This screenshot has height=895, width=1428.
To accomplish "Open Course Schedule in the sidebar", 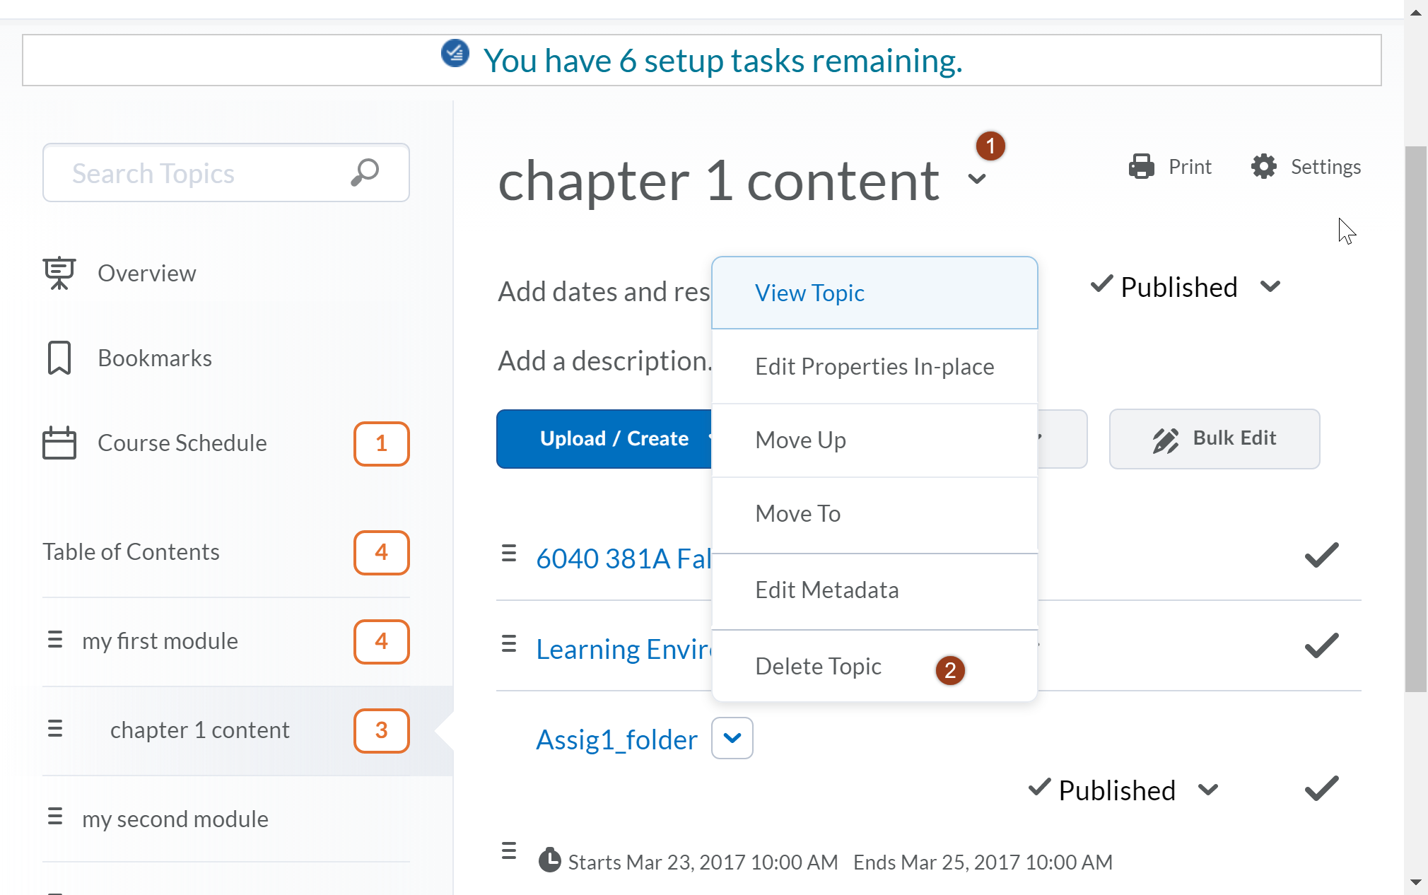I will coord(182,443).
